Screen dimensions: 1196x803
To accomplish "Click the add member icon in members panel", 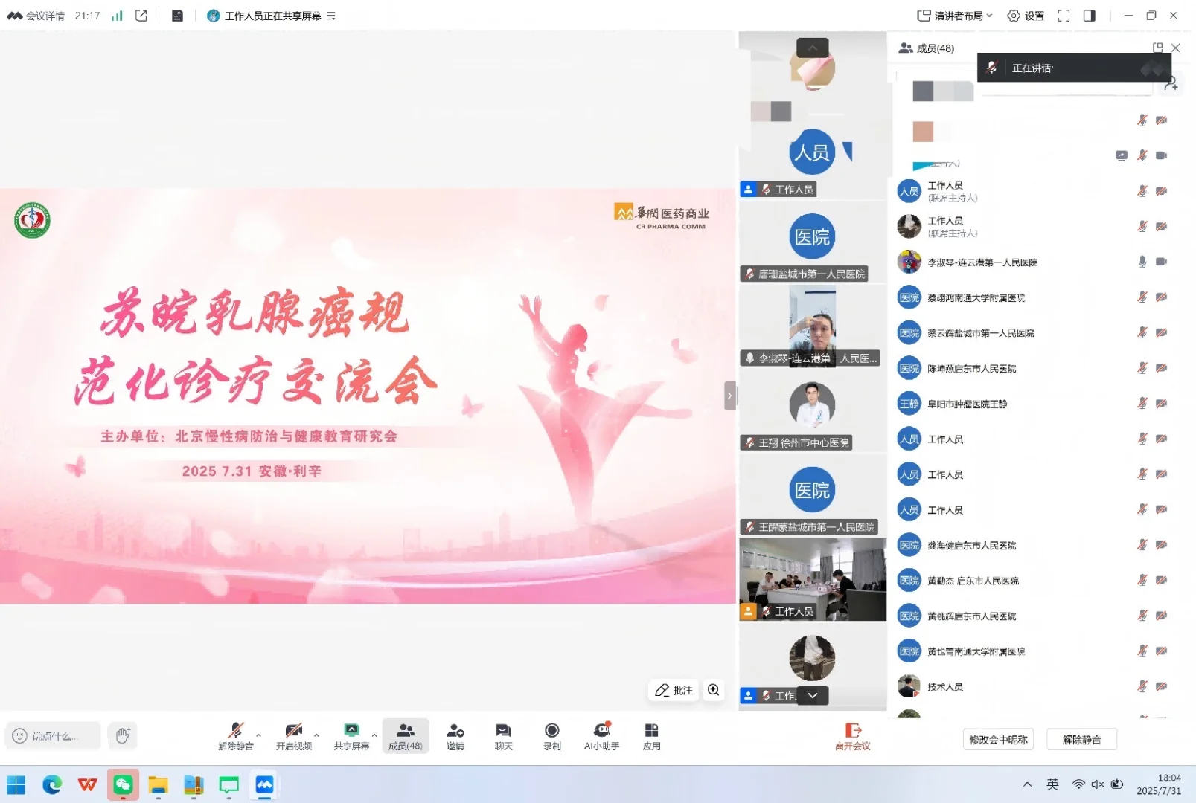I will point(1171,83).
